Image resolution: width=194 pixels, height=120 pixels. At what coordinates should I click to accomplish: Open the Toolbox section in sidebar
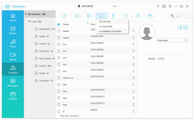(13, 96)
